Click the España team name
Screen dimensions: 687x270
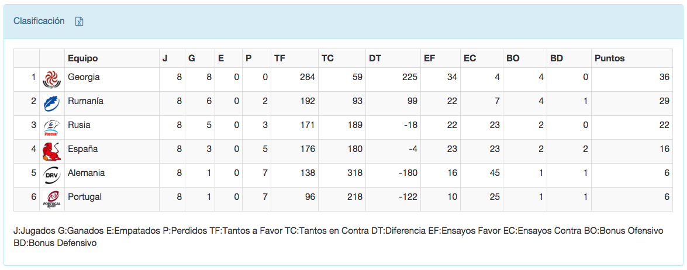(x=82, y=149)
